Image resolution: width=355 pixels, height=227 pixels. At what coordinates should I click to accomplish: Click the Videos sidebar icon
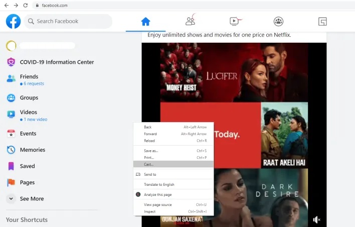11,114
